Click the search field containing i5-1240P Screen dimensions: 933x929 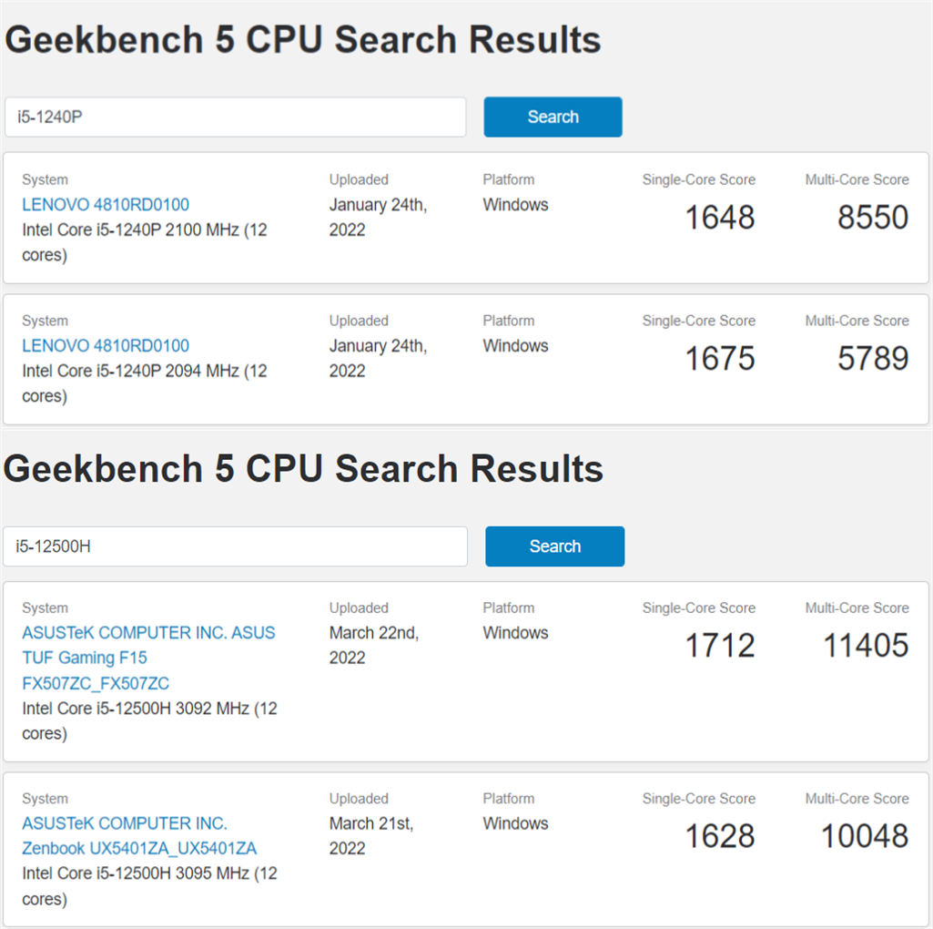(x=235, y=117)
